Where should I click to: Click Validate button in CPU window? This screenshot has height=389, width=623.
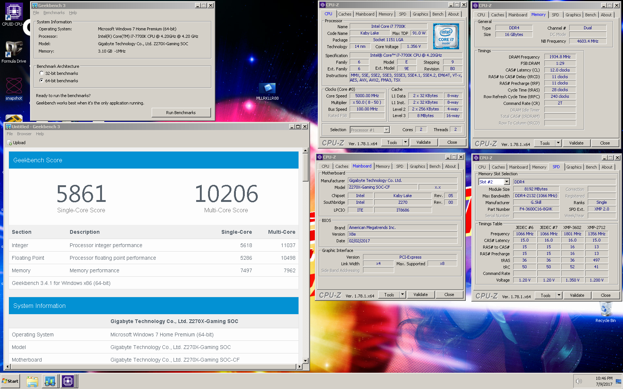423,142
